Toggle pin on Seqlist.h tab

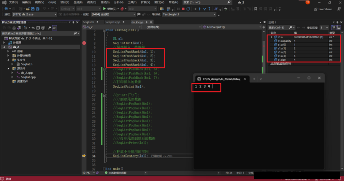[97, 22]
